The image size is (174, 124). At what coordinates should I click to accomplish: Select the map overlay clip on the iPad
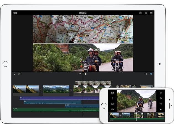click(93, 83)
